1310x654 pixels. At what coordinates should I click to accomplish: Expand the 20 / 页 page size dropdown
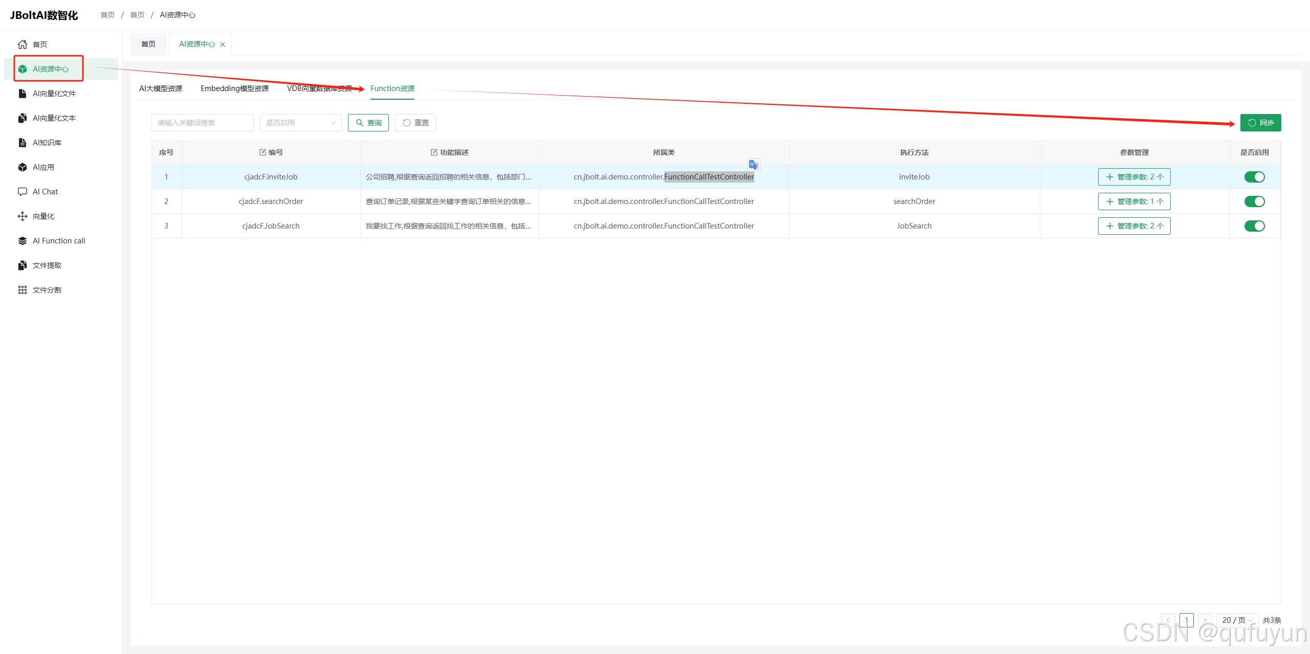(1236, 620)
